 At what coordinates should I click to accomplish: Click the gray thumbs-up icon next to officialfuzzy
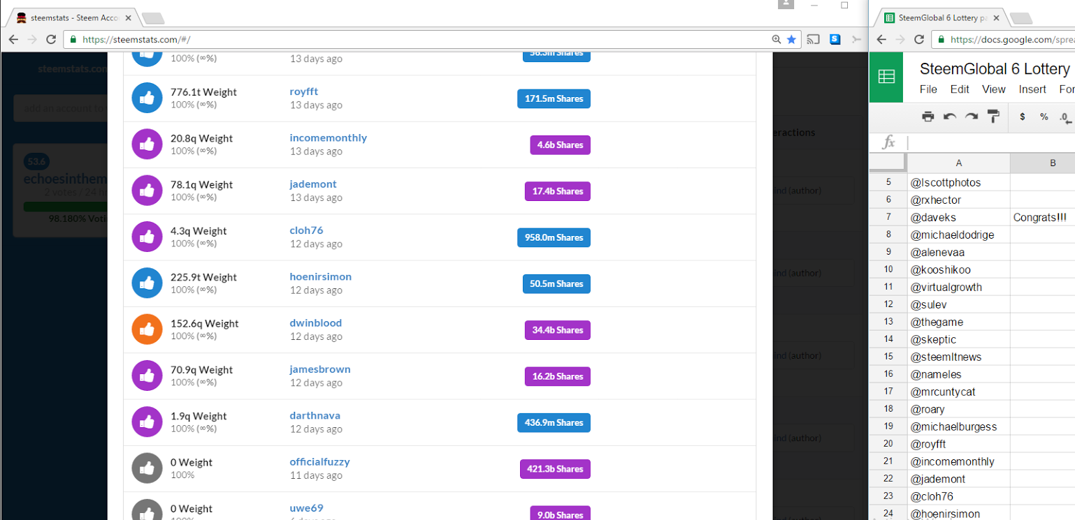coord(147,469)
